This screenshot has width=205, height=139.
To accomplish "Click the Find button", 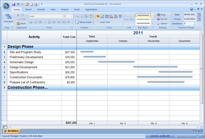I will pyautogui.click(x=161, y=15).
